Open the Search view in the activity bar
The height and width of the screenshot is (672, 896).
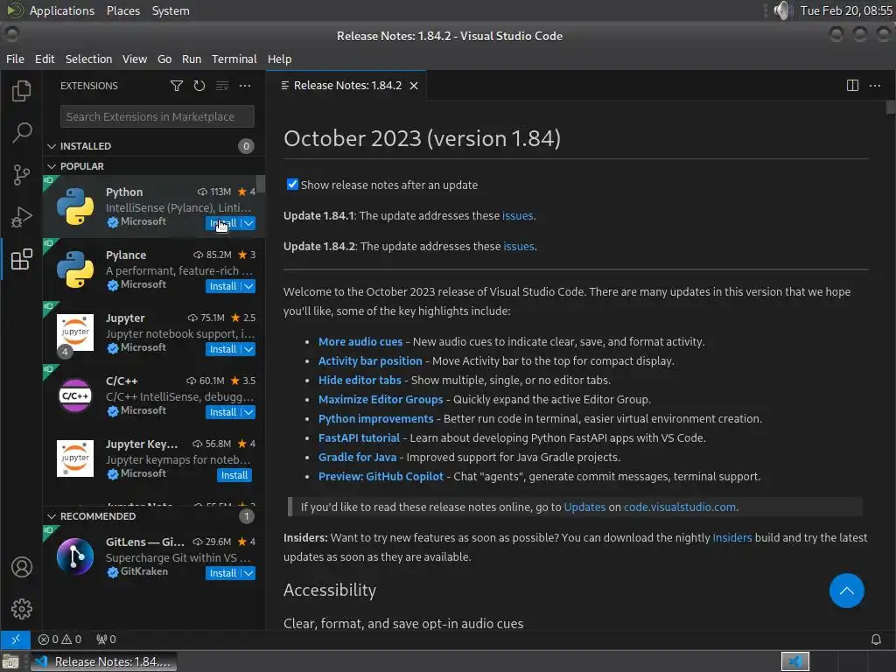point(21,133)
